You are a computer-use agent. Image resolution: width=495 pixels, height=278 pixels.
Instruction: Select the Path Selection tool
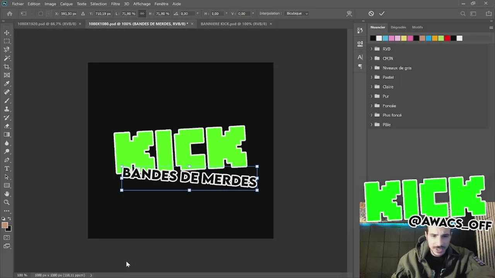click(7, 177)
